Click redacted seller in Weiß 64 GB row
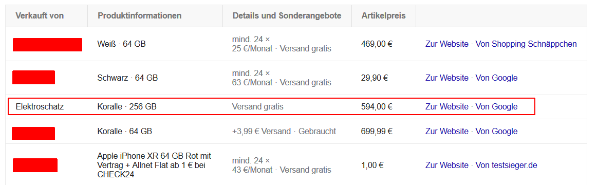 [48, 45]
